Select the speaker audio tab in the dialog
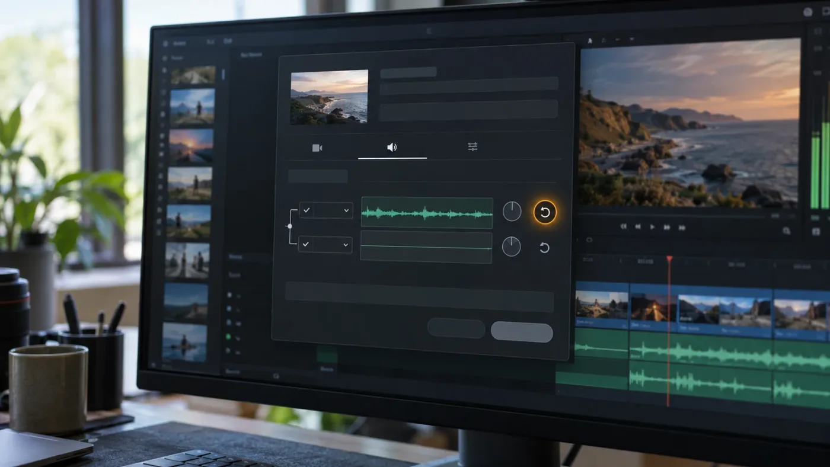This screenshot has height=467, width=830. click(392, 147)
